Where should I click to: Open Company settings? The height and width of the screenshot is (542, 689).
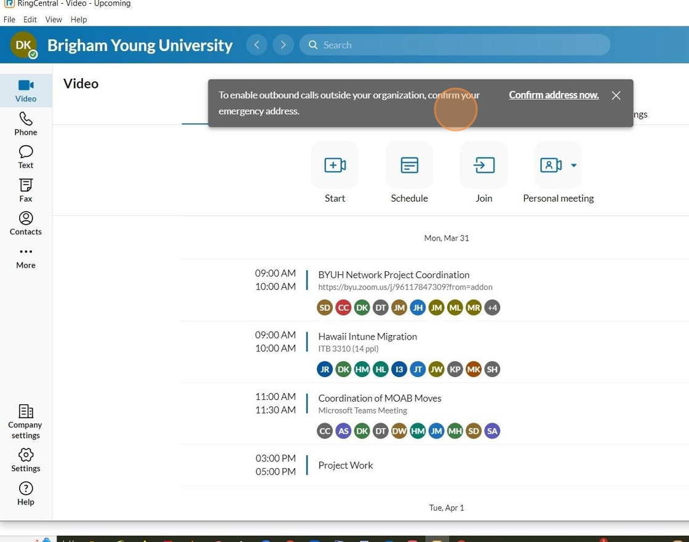(25, 422)
